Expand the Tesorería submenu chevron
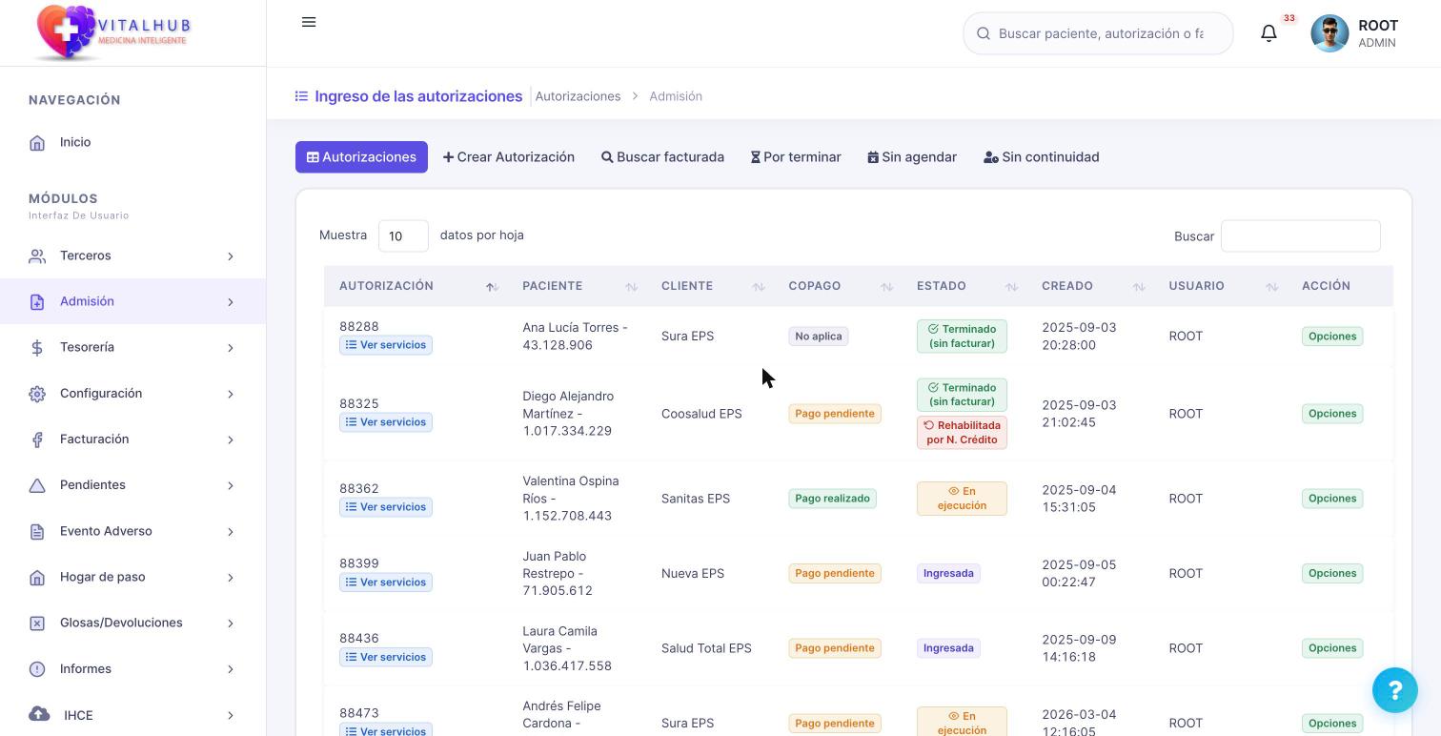This screenshot has height=736, width=1441. (231, 348)
